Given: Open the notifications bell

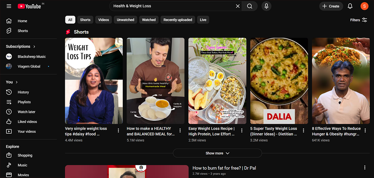Looking at the screenshot, I should tap(350, 6).
